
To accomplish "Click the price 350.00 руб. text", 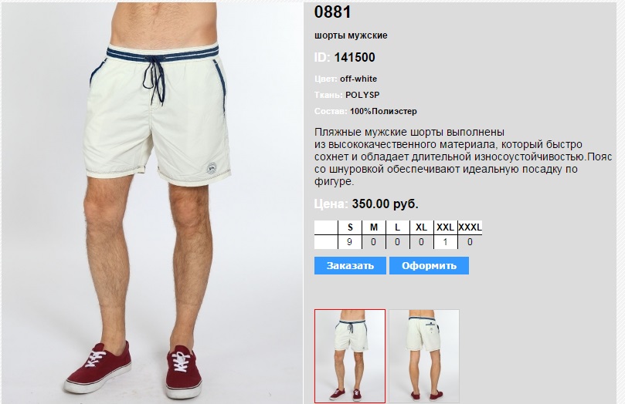I will click(385, 204).
